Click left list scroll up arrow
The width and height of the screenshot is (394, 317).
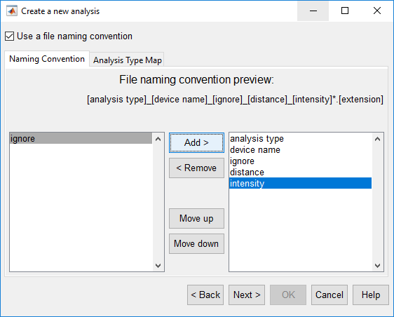pyautogui.click(x=158, y=139)
